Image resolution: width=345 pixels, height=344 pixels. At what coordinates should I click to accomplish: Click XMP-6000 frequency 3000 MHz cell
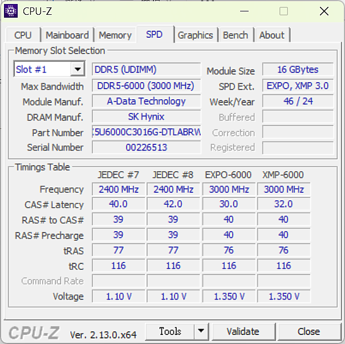point(284,189)
